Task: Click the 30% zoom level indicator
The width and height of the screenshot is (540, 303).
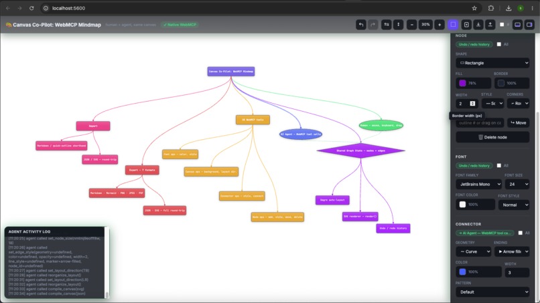Action: click(425, 25)
